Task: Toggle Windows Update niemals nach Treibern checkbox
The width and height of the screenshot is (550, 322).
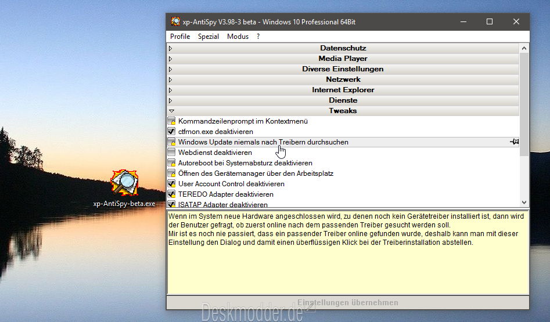Action: coord(171,142)
